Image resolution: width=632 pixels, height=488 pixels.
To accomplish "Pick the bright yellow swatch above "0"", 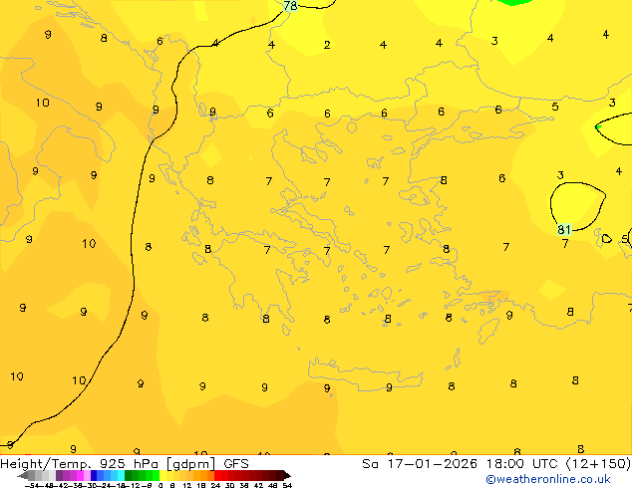I will point(162,475).
